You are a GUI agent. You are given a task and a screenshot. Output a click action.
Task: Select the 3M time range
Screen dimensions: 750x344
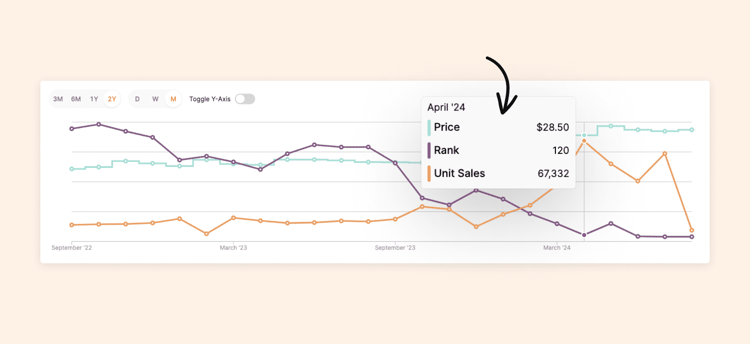58,99
